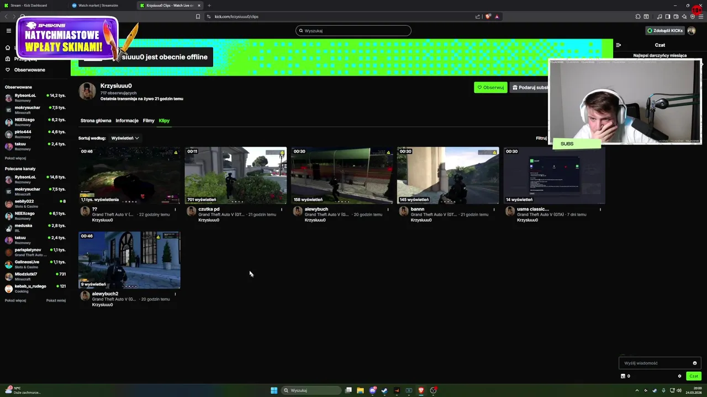Image resolution: width=707 pixels, height=397 pixels.
Task: Open options menu for clip 'bannn'
Action: pyautogui.click(x=494, y=210)
